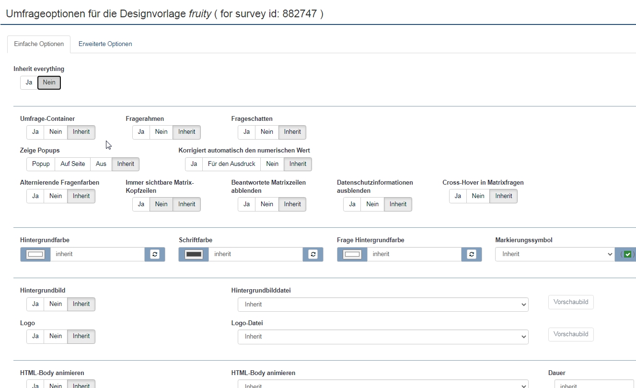
Task: Reset Frage Hintergrundfarbe using refresh icon
Action: (472, 254)
